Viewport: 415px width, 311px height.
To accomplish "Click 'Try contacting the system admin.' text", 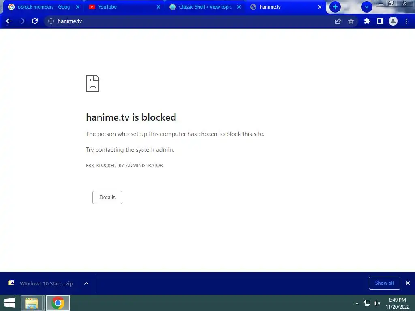I will coord(130,150).
